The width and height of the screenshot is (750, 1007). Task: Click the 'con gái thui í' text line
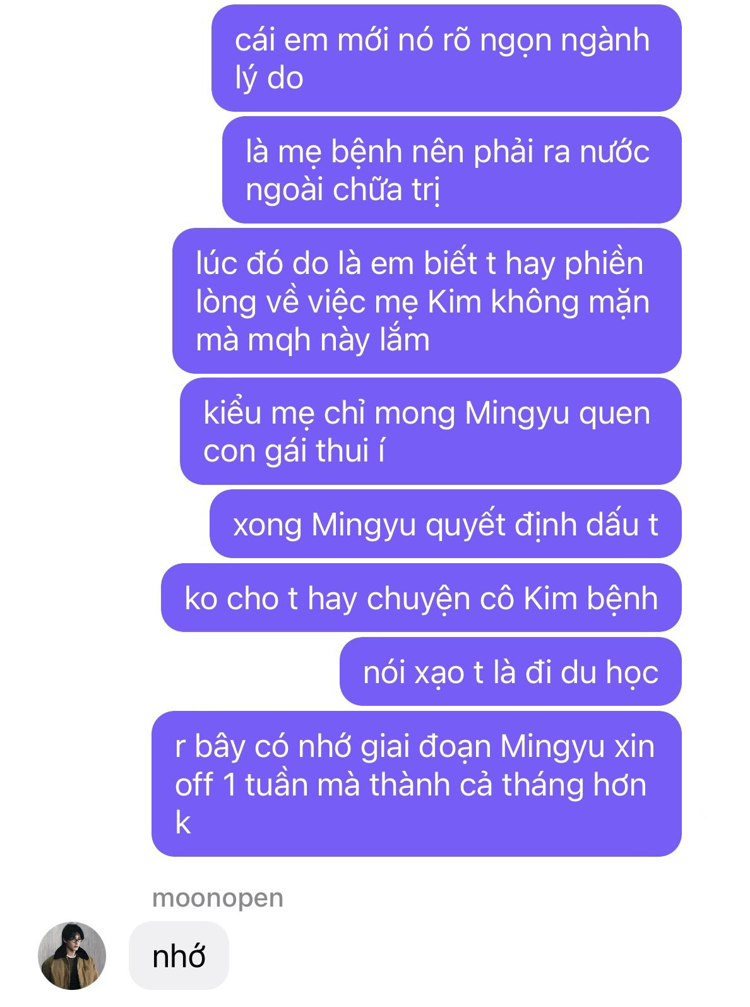[x=294, y=451]
